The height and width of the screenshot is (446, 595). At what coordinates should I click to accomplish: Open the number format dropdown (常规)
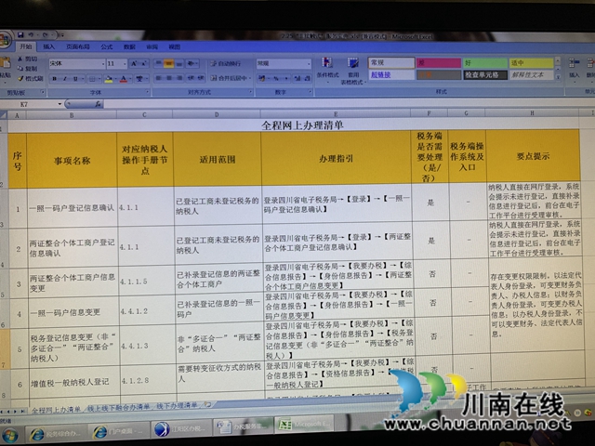pyautogui.click(x=309, y=63)
